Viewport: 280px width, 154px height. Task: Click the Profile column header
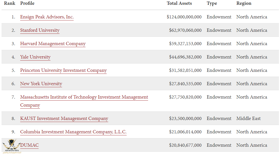[x=27, y=4]
